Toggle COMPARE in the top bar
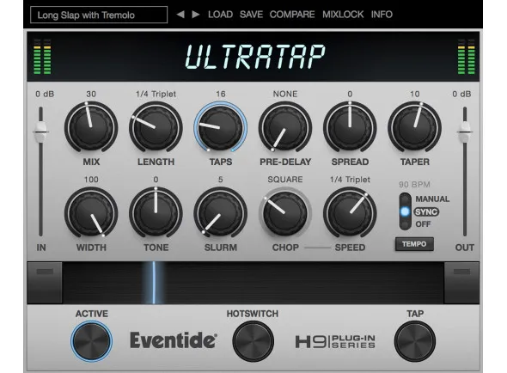This screenshot has width=507, height=373. [292, 15]
